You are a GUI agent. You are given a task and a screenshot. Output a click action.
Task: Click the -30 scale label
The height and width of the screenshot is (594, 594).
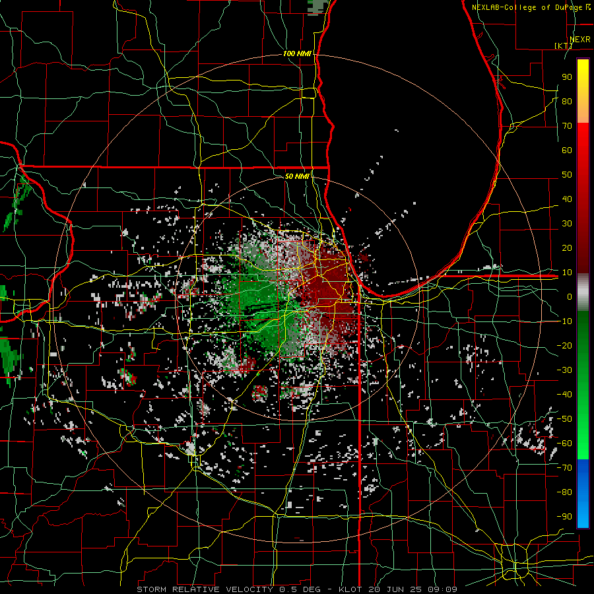point(564,370)
